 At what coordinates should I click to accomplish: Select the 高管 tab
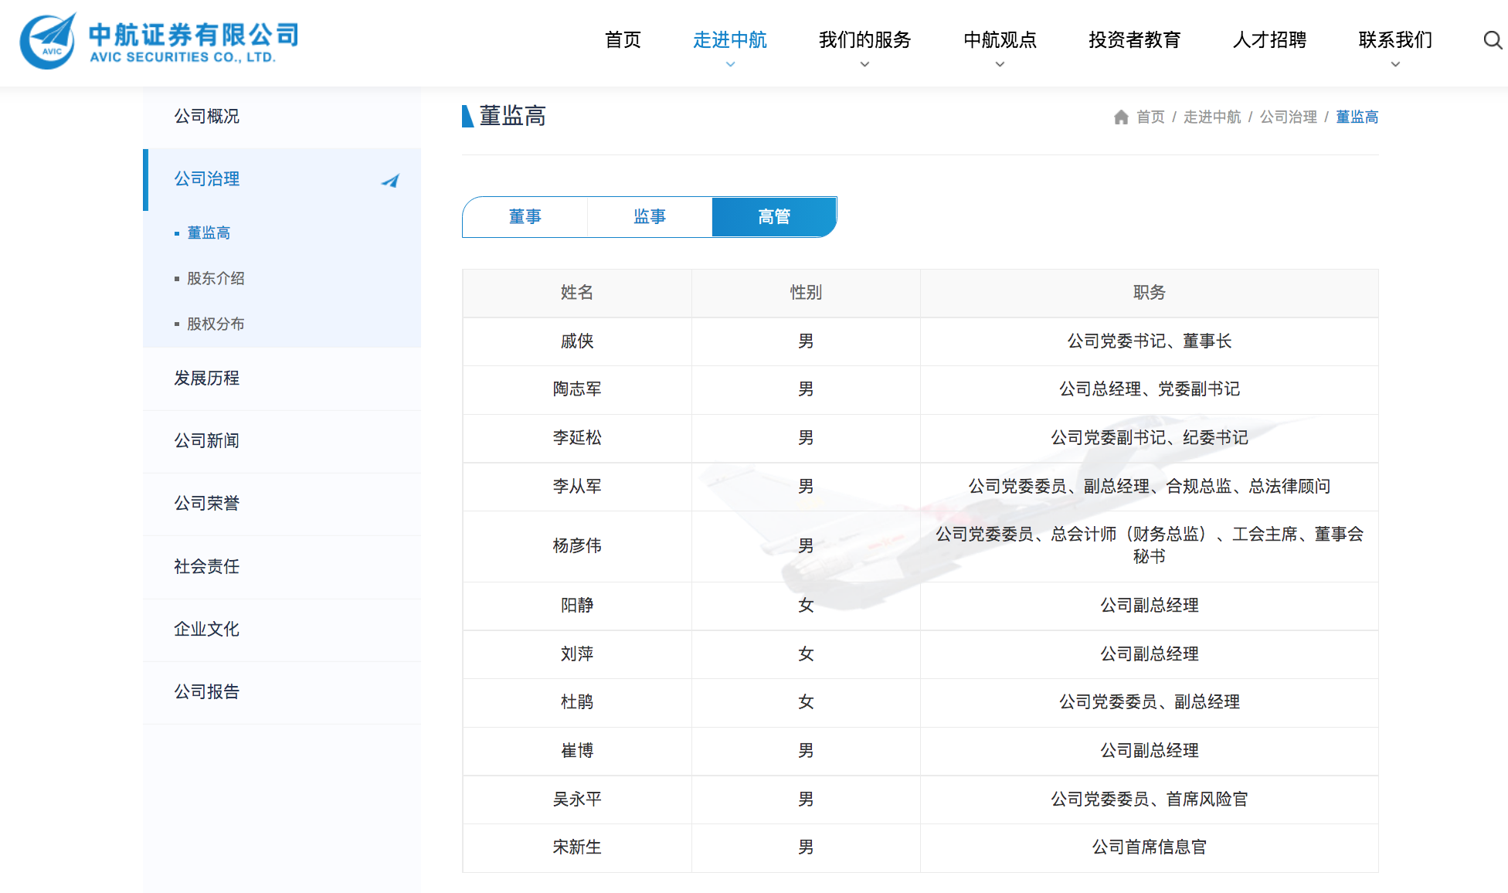click(774, 217)
